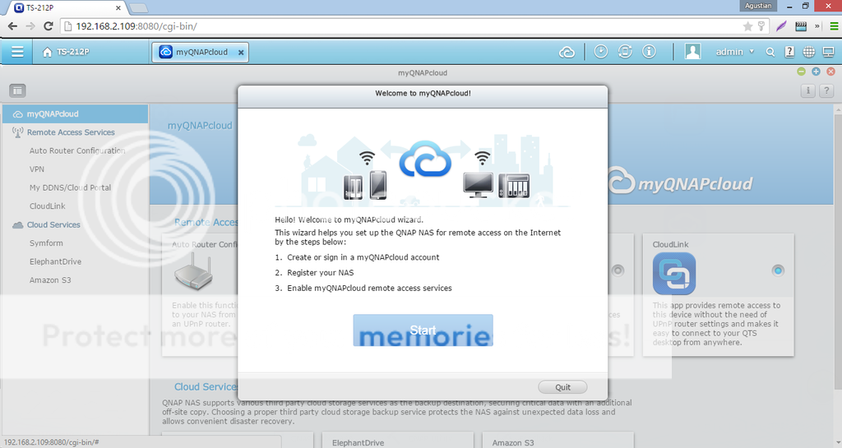Viewport: 842px width, 448px height.
Task: Collapse the Remote Access Services tree
Action: 18,132
